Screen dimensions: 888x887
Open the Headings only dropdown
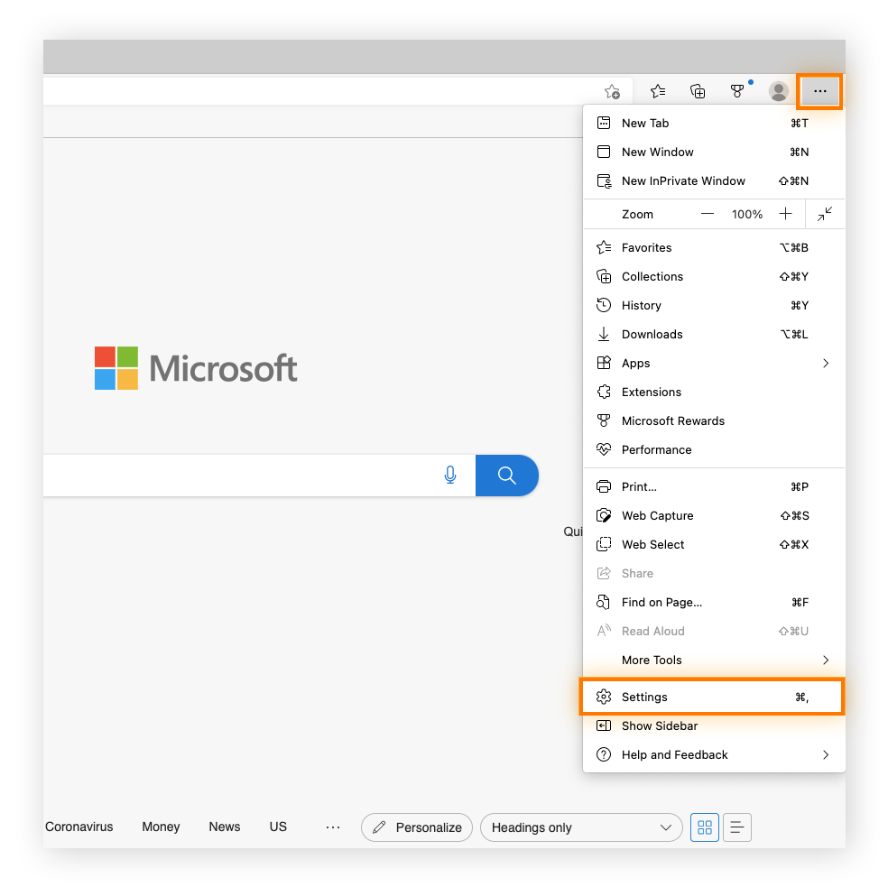click(581, 827)
